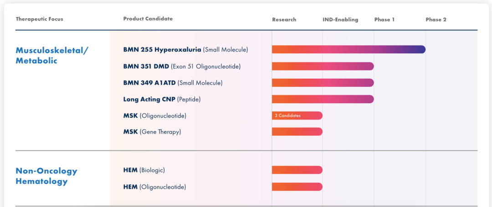Open the HEM (Biologic) candidate label
The image size is (492, 207).
pyautogui.click(x=144, y=170)
